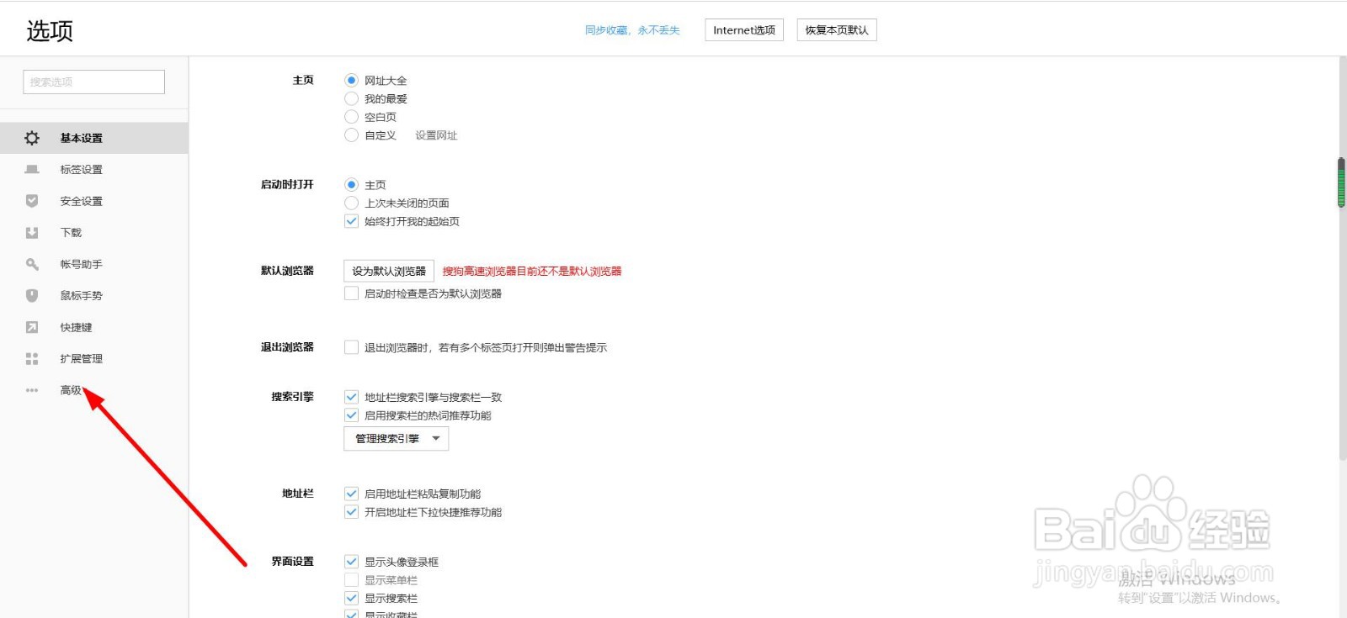Toggle 启用搜索栏的热词推荐功能 checkbox
This screenshot has height=618, width=1347.
coord(352,415)
